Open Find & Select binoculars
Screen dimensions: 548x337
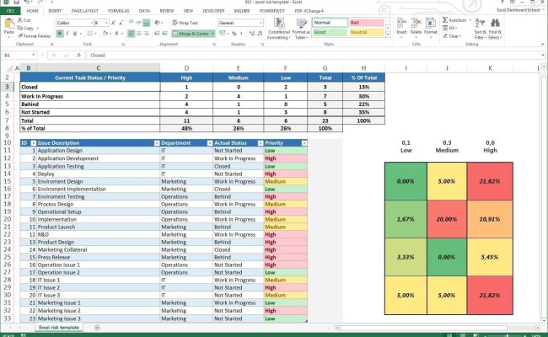point(495,29)
